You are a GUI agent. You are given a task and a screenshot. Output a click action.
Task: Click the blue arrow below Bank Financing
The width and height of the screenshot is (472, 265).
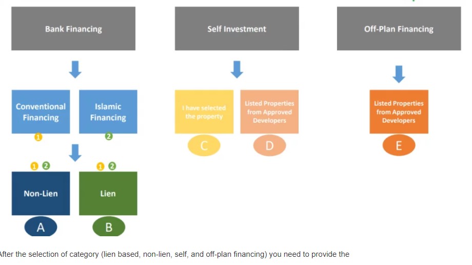[x=75, y=69]
